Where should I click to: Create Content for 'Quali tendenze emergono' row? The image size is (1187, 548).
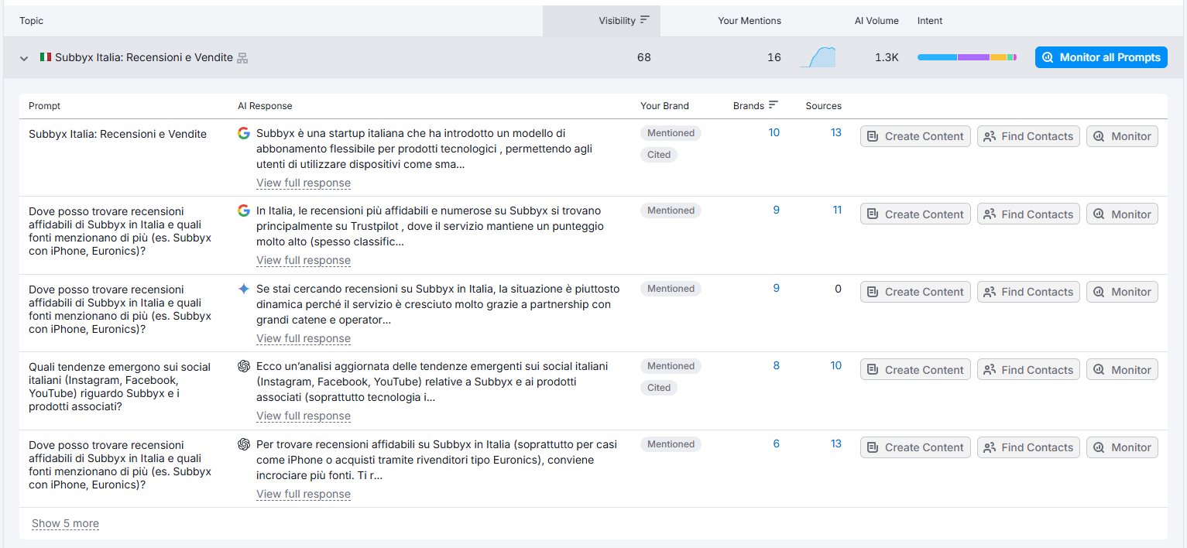point(915,370)
